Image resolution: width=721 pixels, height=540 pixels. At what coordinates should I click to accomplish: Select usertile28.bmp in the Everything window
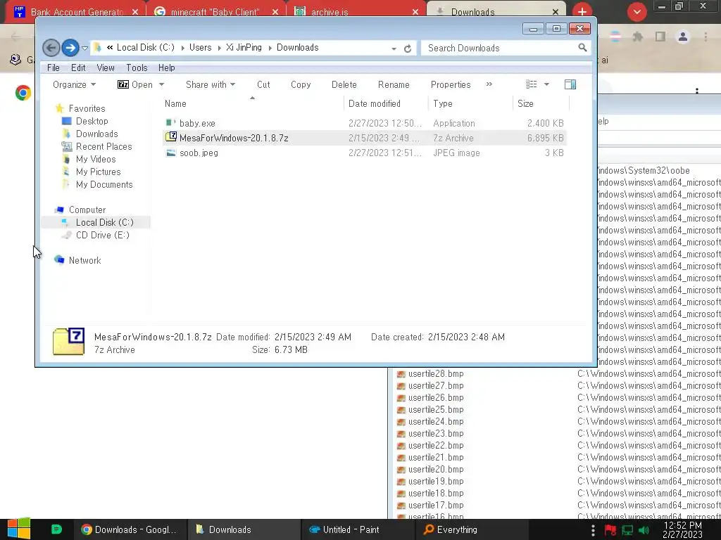tap(436, 374)
